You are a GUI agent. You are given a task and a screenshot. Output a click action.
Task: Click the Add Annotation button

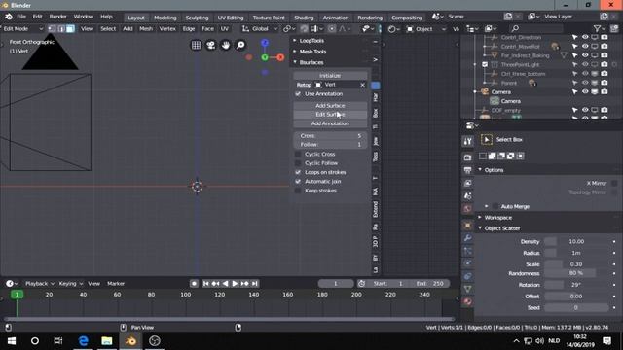[x=330, y=123]
